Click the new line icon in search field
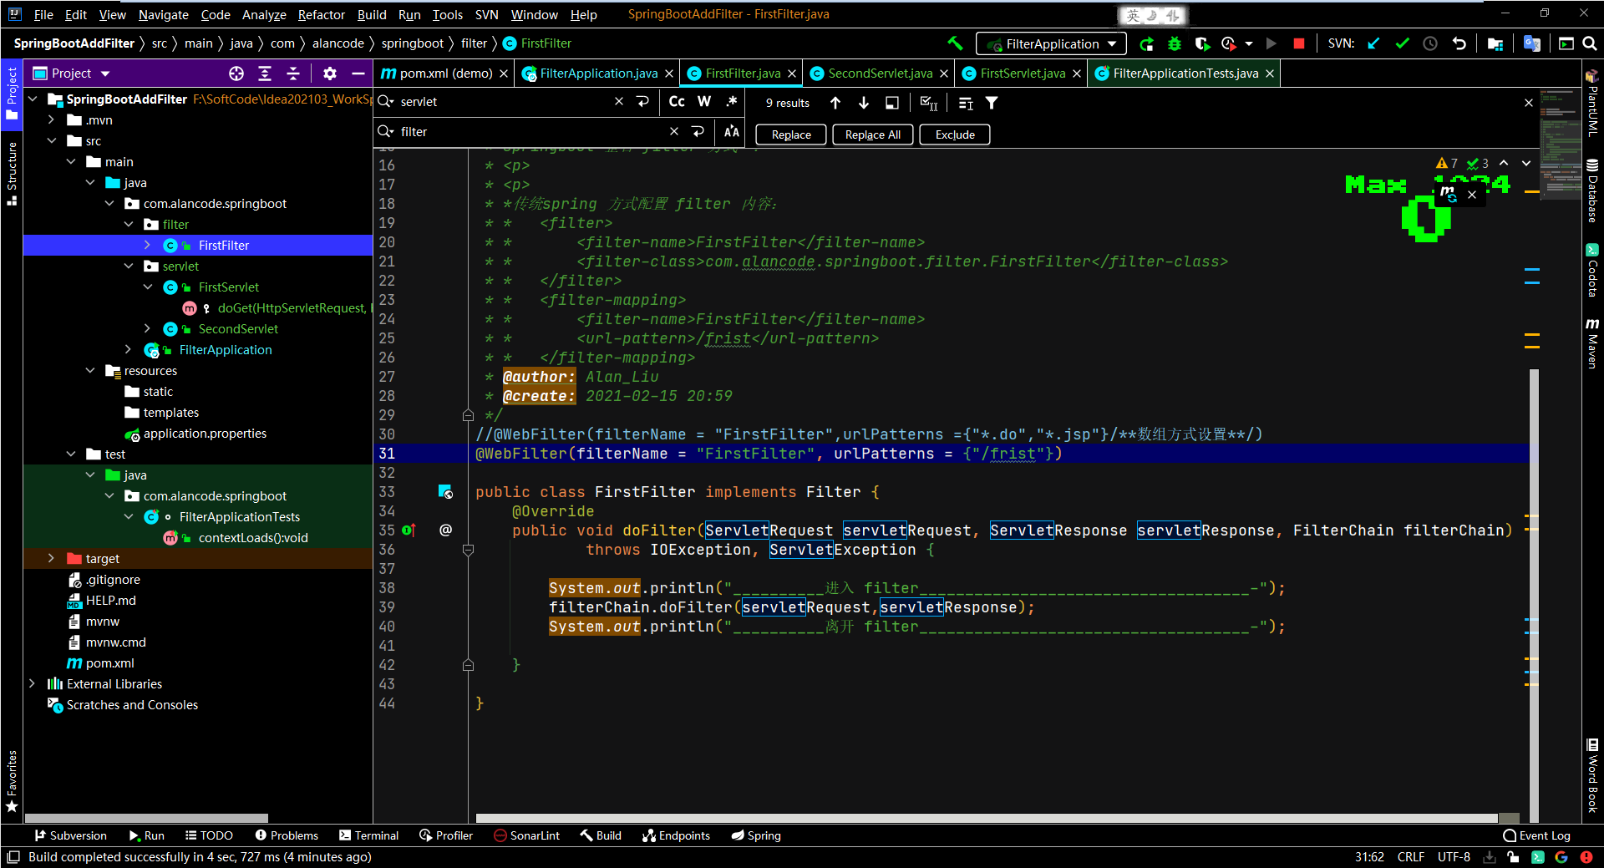Viewport: 1604px width, 868px height. tap(642, 101)
